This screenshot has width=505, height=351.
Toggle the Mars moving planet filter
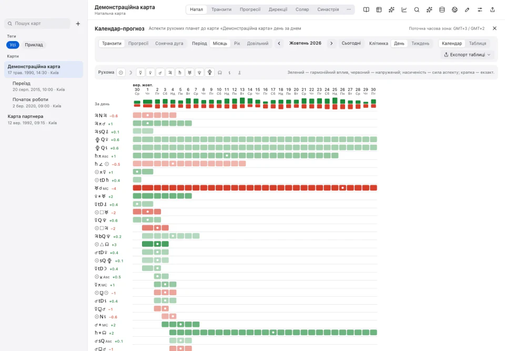tap(160, 73)
